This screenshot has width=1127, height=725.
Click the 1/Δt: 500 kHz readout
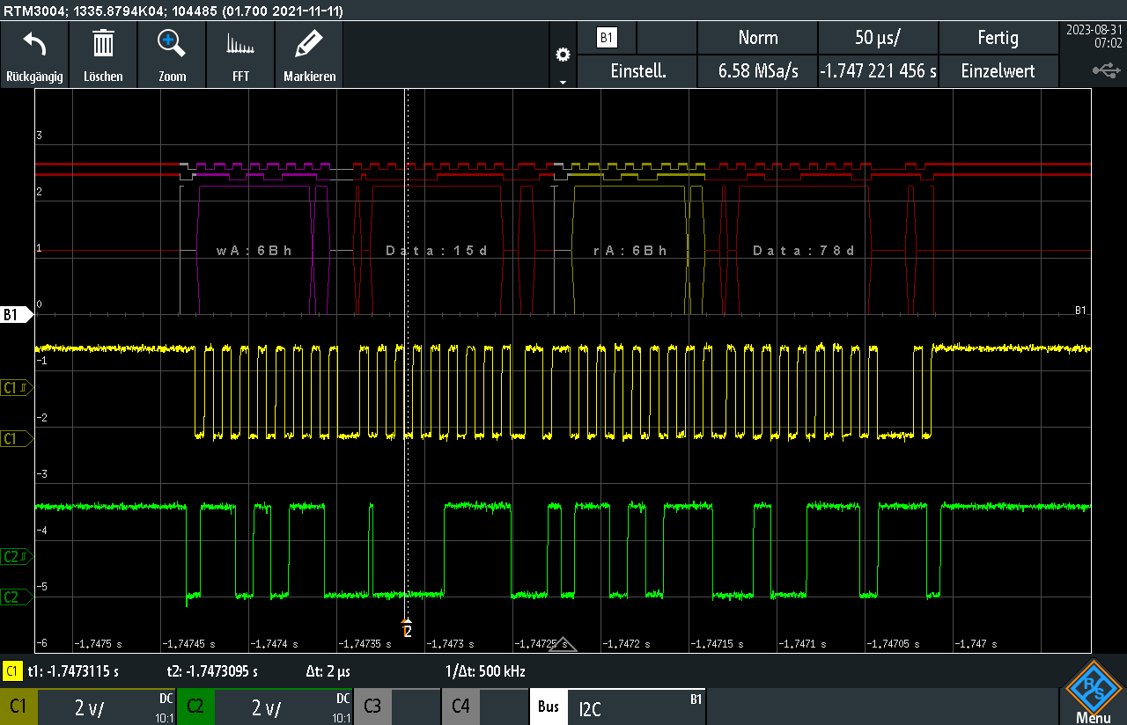coord(485,671)
